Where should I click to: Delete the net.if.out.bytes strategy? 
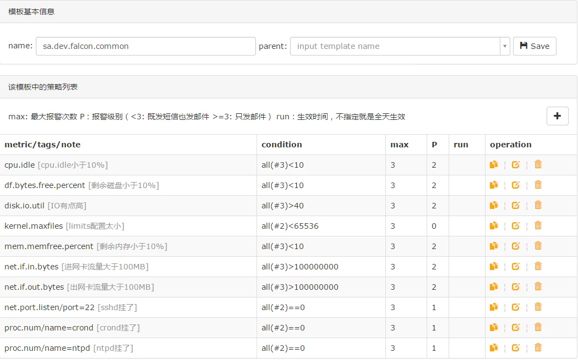[538, 286]
